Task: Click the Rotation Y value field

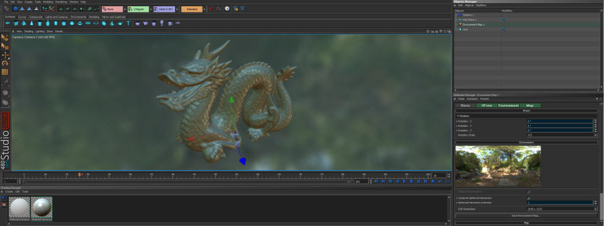Action: tap(560, 126)
